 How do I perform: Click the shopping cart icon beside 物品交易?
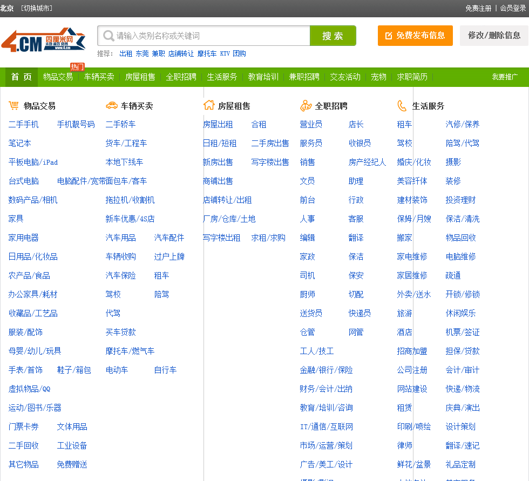click(x=13, y=106)
